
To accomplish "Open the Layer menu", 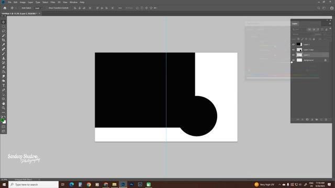I will (x=30, y=2).
